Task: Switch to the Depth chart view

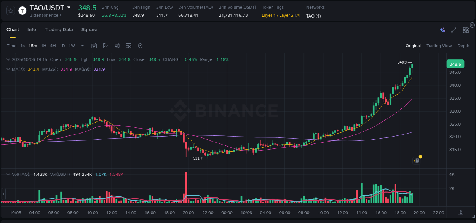Action: (x=463, y=46)
